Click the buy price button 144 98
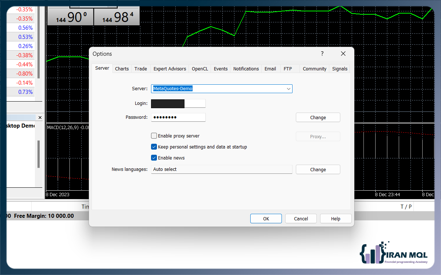This screenshot has width=441, height=275. [117, 17]
